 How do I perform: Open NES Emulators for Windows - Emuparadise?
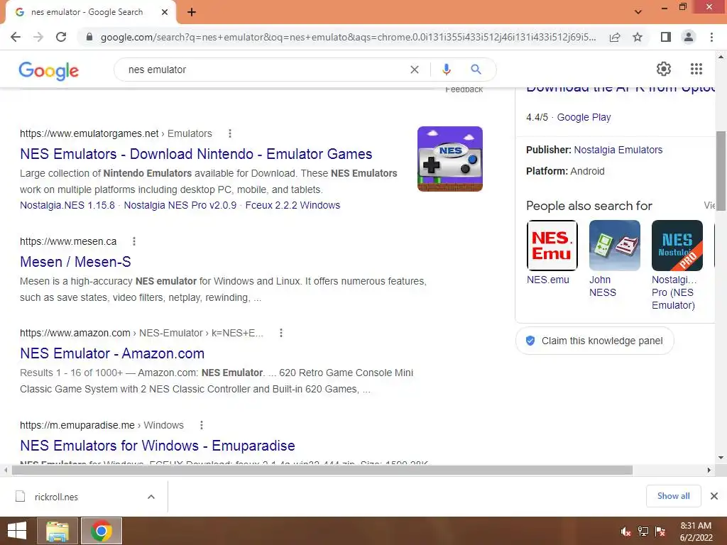(158, 446)
